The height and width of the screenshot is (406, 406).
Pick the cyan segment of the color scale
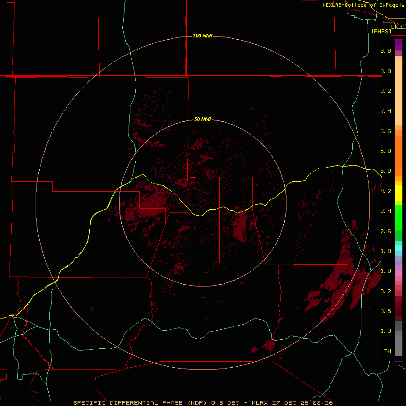pyautogui.click(x=398, y=248)
